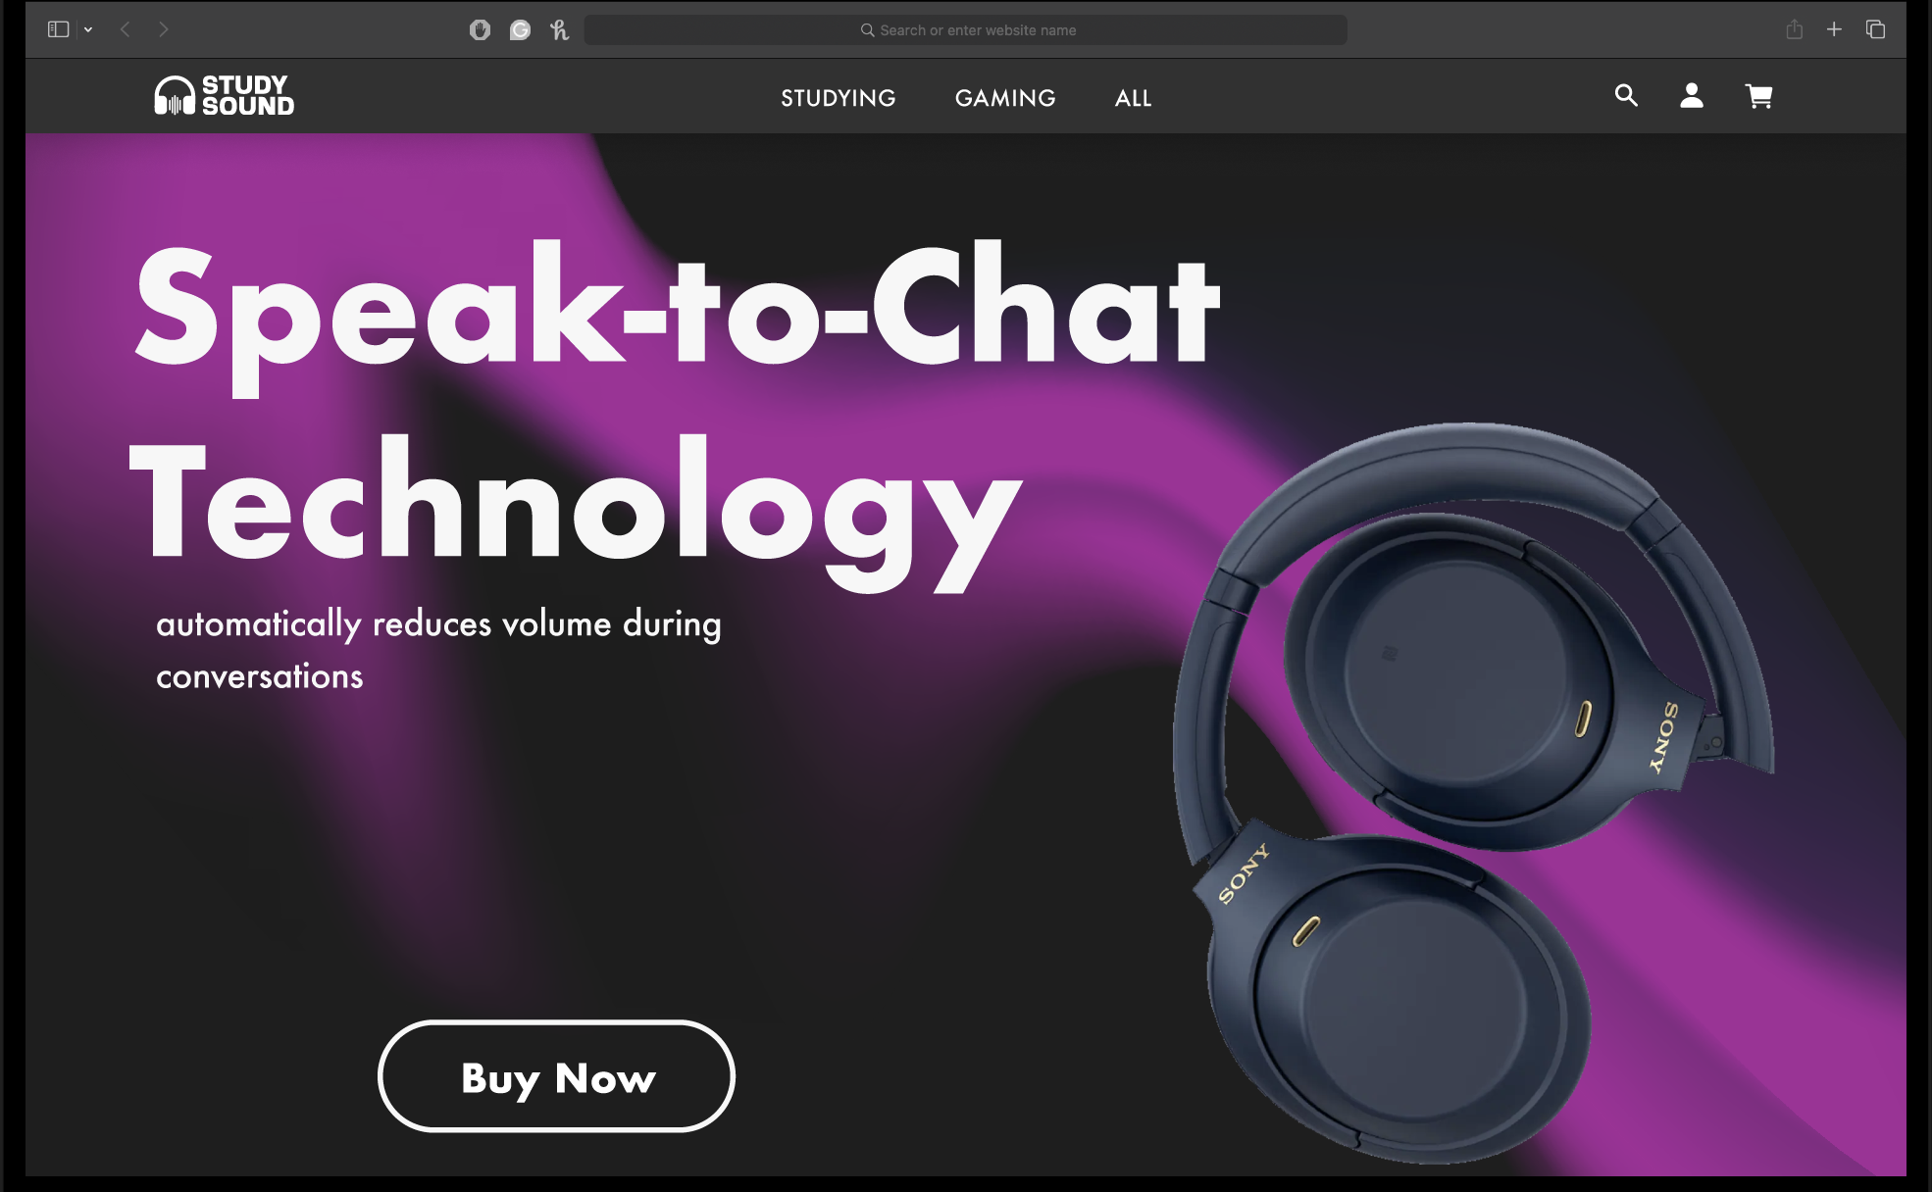Open the Grammarly extension icon

pos(520,30)
